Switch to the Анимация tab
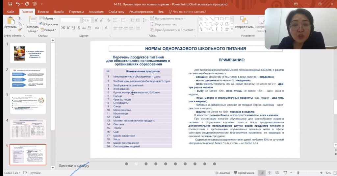The height and width of the screenshot is (176, 337). [x=96, y=12]
